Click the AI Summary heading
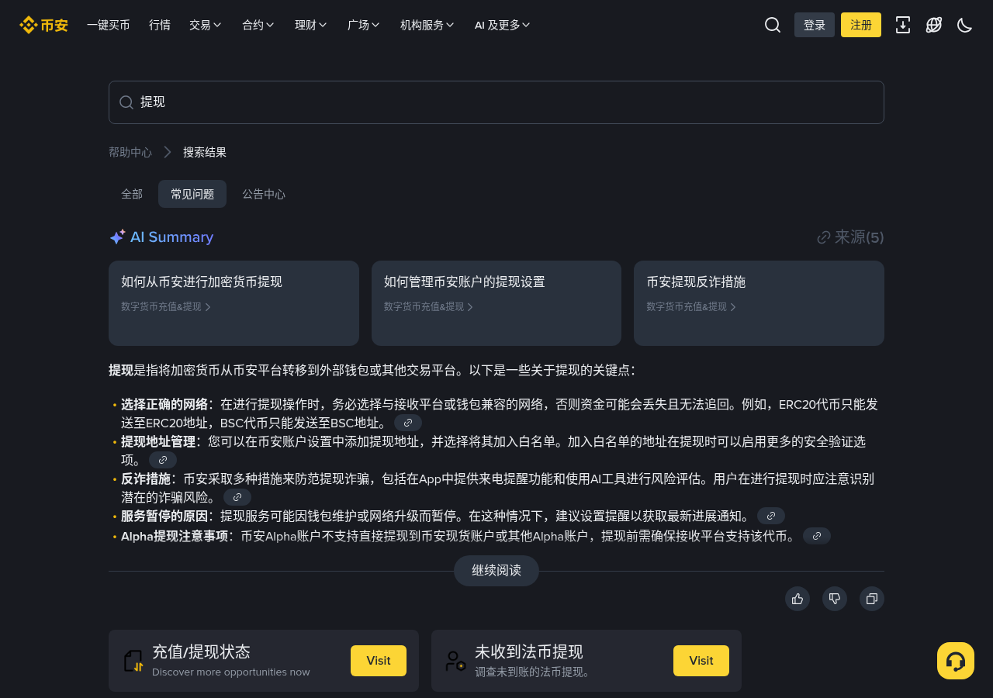Image resolution: width=993 pixels, height=698 pixels. 161,237
